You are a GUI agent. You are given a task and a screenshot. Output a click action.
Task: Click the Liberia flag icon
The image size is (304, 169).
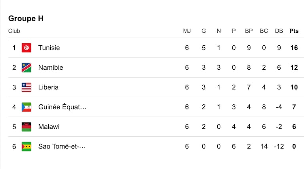27,87
